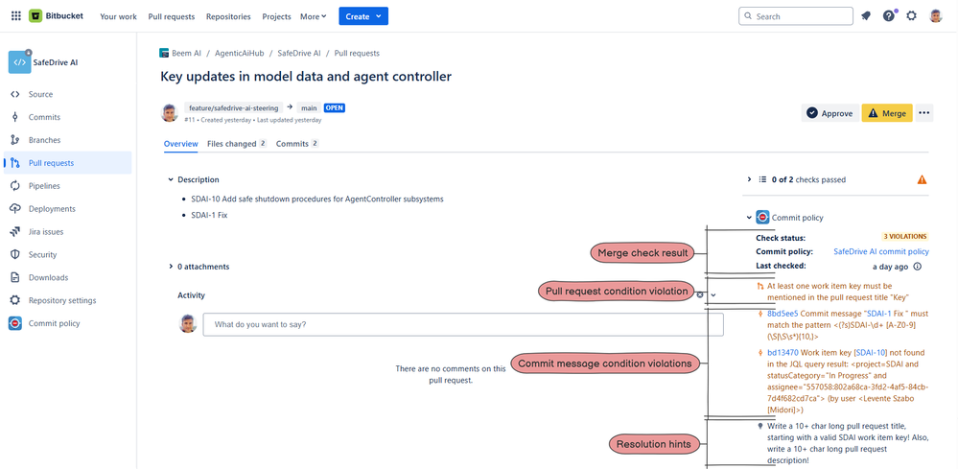Click the Bitbucket logo
This screenshot has width=958, height=469.
[x=56, y=16]
